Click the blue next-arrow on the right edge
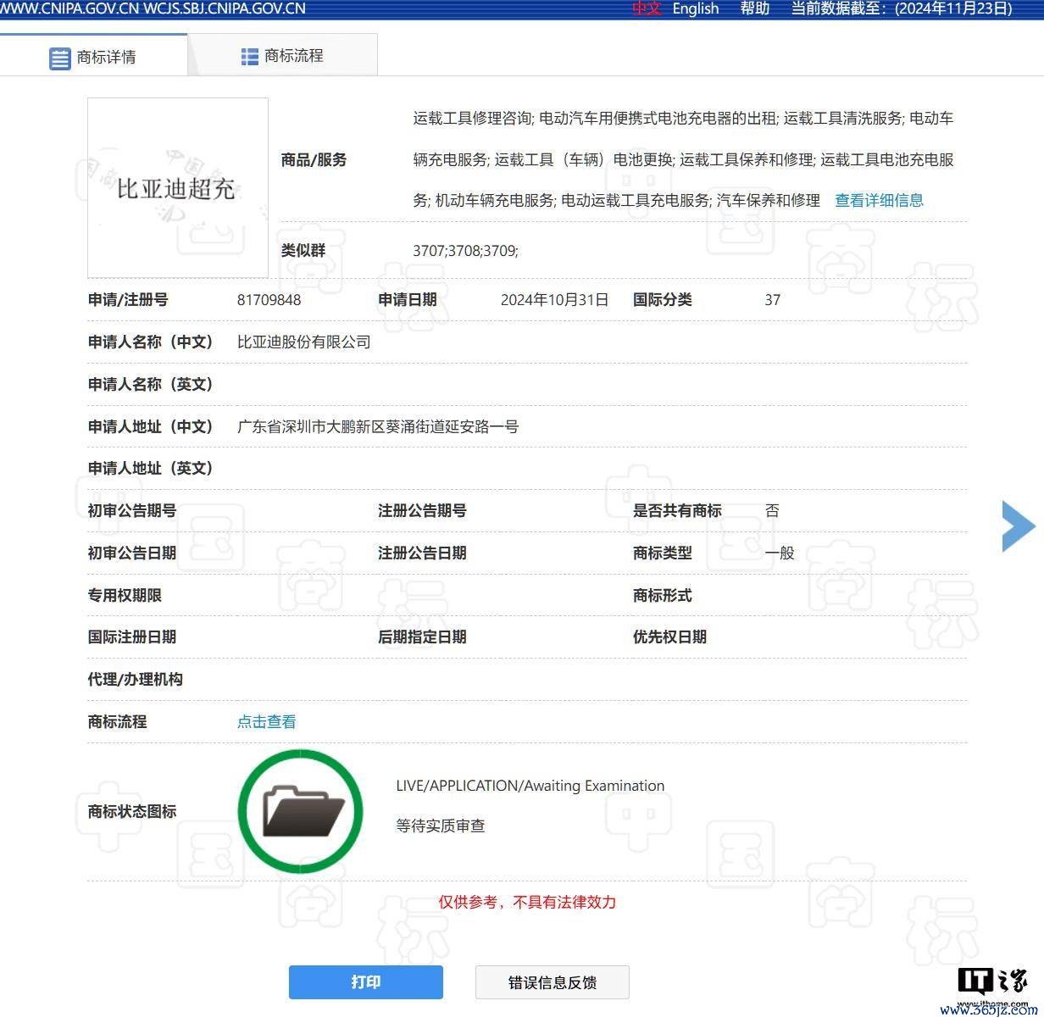1044x1023 pixels. pos(1018,526)
